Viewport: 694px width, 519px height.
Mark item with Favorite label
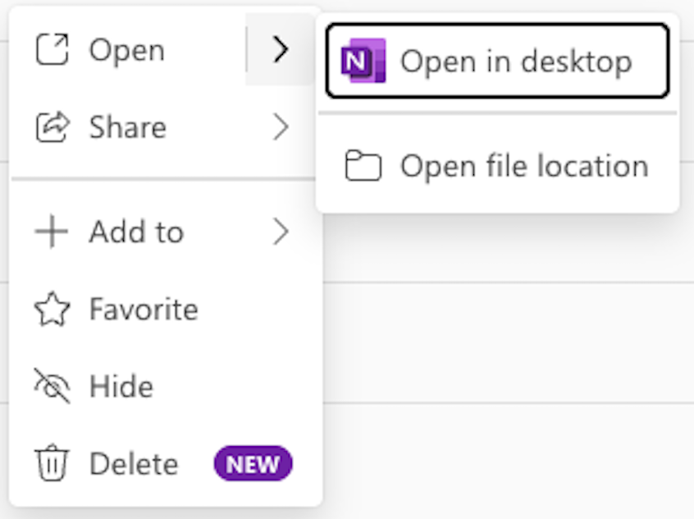click(x=144, y=309)
